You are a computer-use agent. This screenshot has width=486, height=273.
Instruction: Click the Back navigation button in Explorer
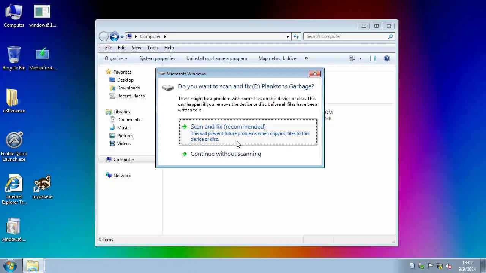(104, 36)
